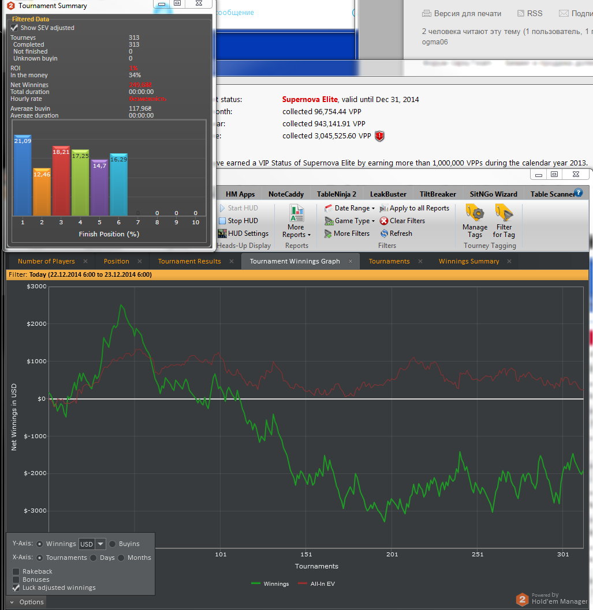This screenshot has width=593, height=610.
Task: Select Buyins for the Y-Axis
Action: click(x=112, y=544)
